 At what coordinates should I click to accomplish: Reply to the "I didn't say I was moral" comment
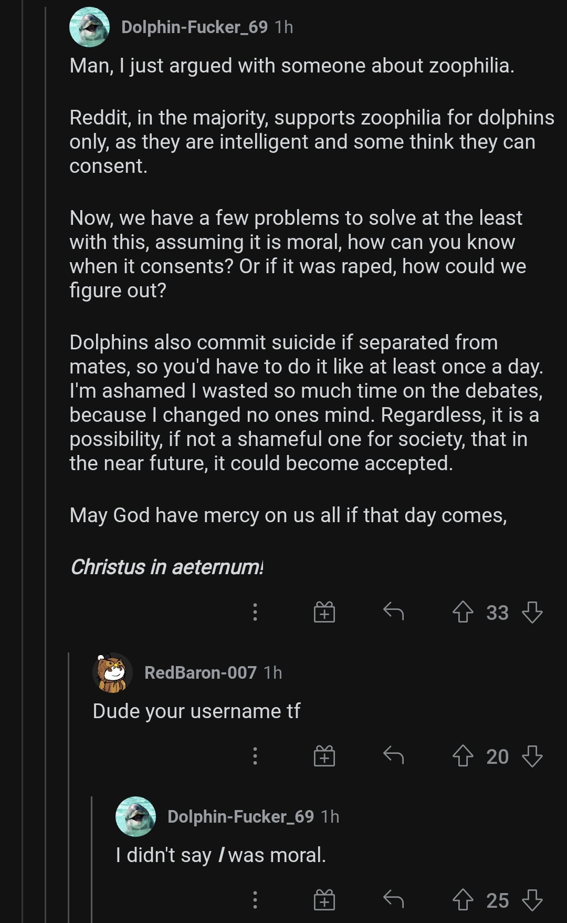(393, 899)
